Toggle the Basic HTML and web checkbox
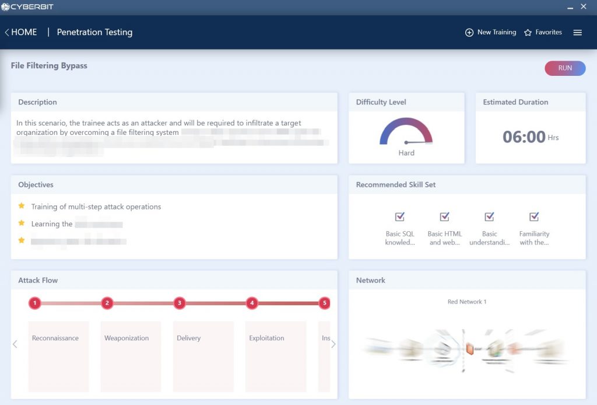This screenshot has height=405, width=597. tap(444, 217)
